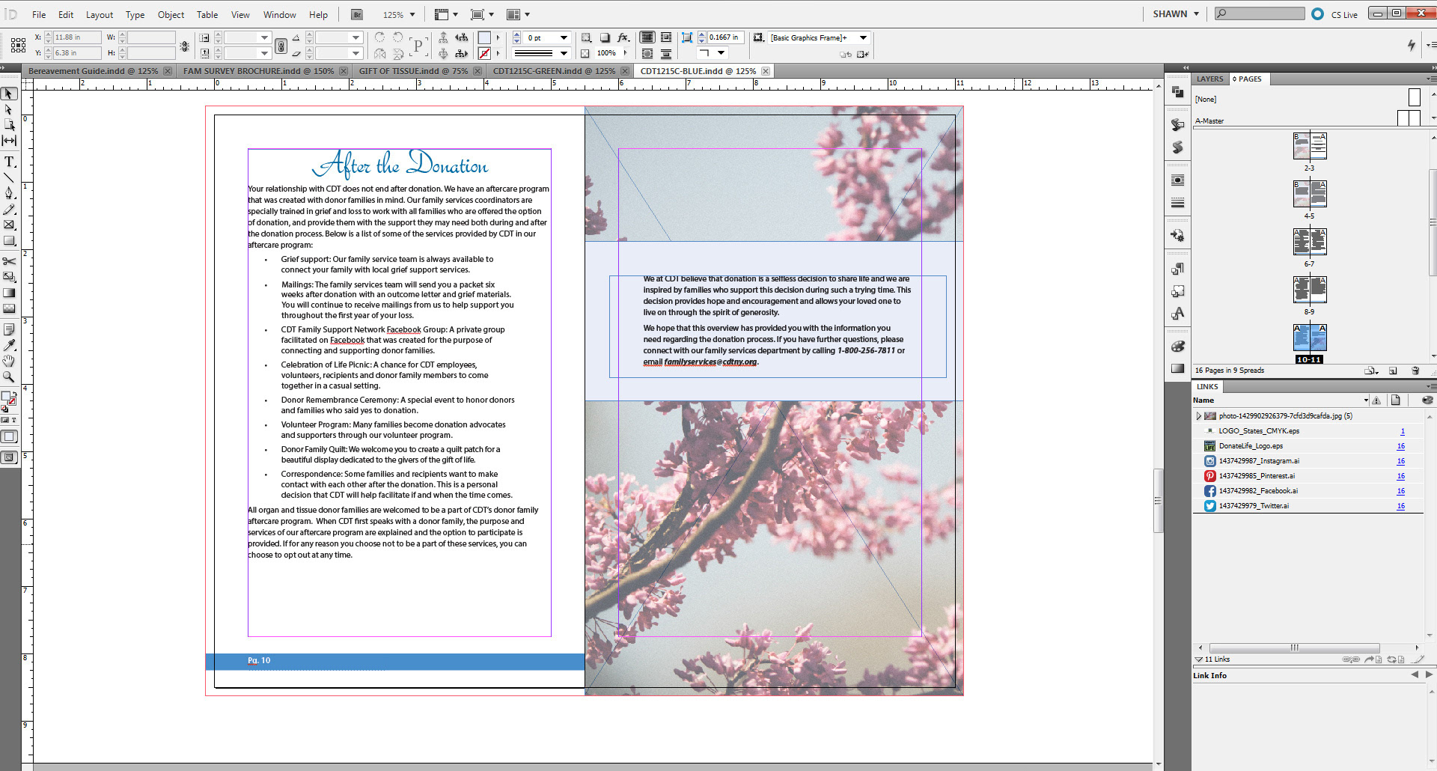This screenshot has height=771, width=1437.
Task: Open the Stroke panel icon
Action: click(1177, 203)
